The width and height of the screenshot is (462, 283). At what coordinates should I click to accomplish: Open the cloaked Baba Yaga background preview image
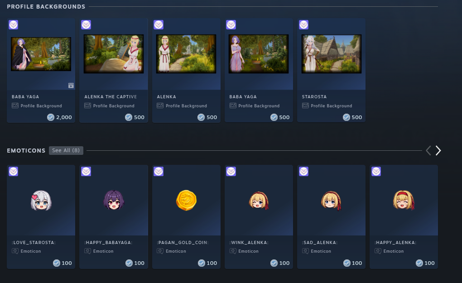[41, 54]
